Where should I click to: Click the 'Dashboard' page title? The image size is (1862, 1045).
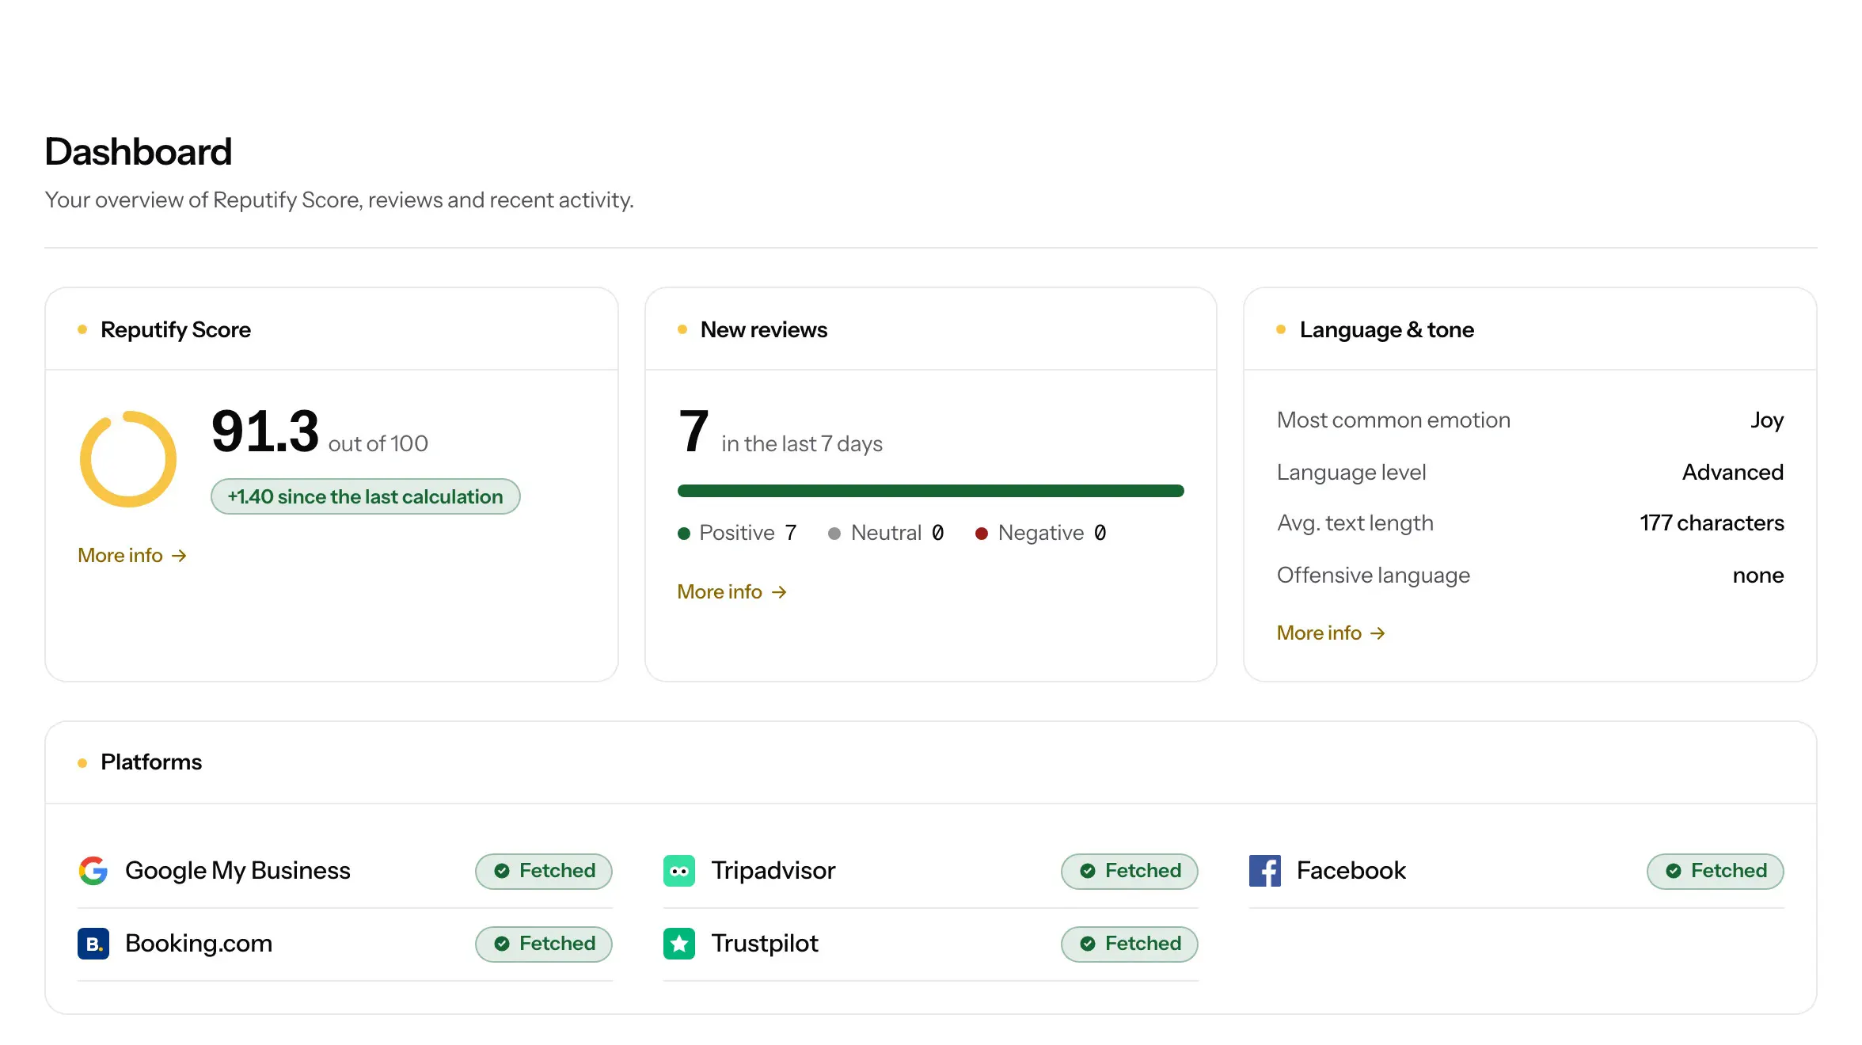139,152
